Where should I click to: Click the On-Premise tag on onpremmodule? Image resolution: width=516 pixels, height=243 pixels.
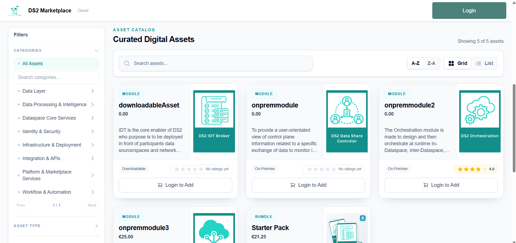pyautogui.click(x=265, y=169)
